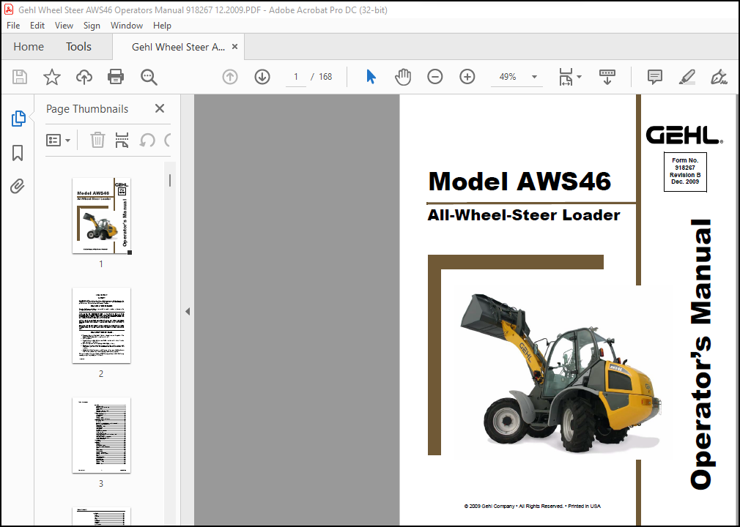Click the Form No. 918267 box

pyautogui.click(x=685, y=171)
